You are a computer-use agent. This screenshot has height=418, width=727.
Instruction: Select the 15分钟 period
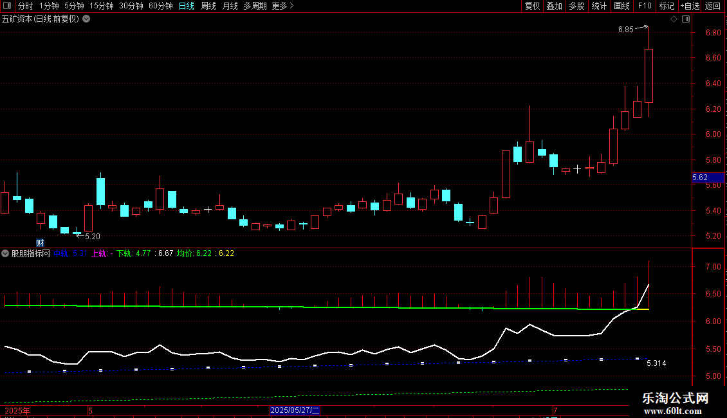(x=101, y=6)
